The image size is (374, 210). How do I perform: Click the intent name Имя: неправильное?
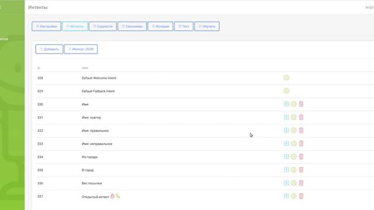tap(97, 143)
